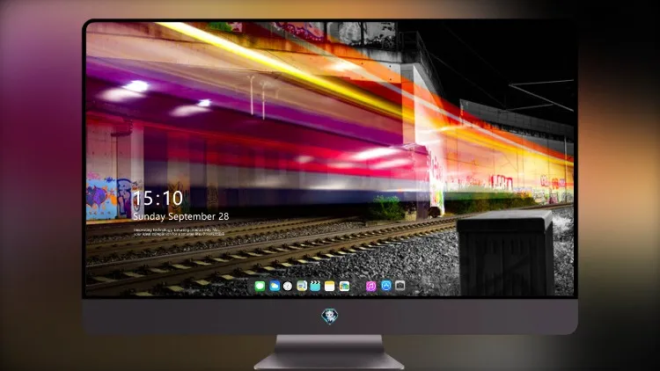Launch the pink Music app icon
This screenshot has width=660, height=371.
click(370, 287)
